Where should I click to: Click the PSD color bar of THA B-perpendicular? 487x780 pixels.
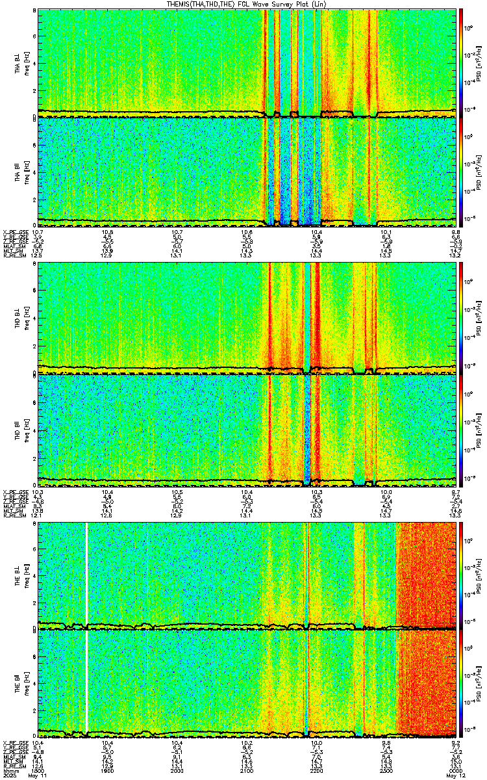click(462, 62)
